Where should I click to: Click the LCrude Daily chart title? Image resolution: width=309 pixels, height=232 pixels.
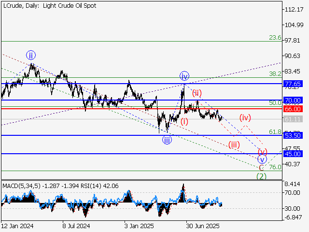[49, 6]
